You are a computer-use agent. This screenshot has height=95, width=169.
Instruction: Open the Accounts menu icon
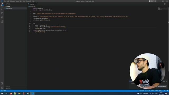click(x=2, y=83)
